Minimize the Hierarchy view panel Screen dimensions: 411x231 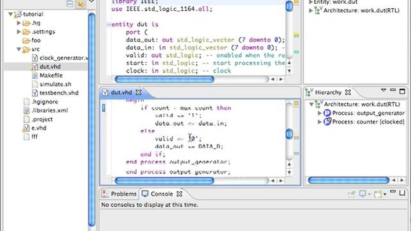click(x=392, y=90)
